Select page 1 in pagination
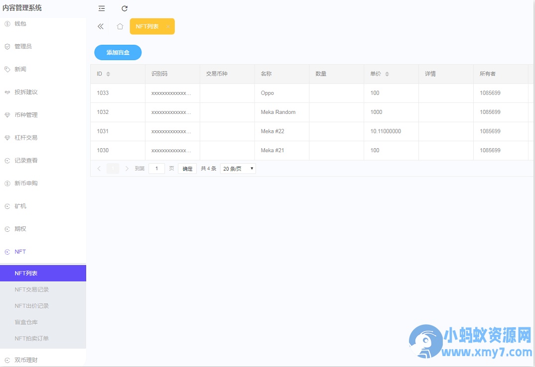This screenshot has width=535, height=367. [x=113, y=169]
